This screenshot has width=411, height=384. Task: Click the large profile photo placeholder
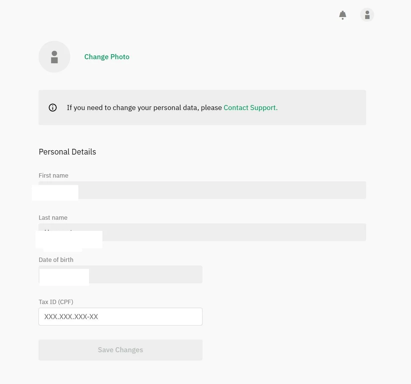pyautogui.click(x=55, y=57)
